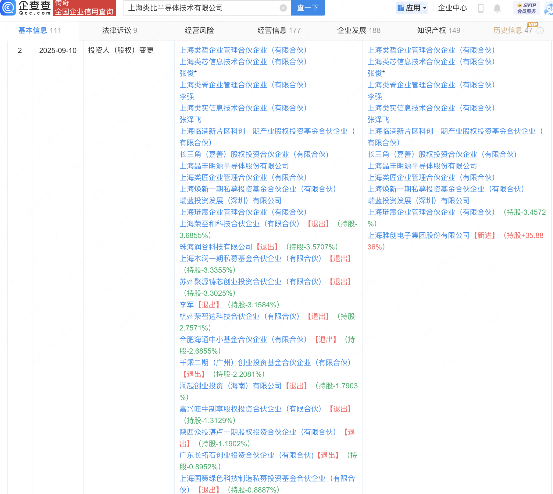Click the Qichacha logo icon
The height and width of the screenshot is (494, 553).
tap(8, 8)
